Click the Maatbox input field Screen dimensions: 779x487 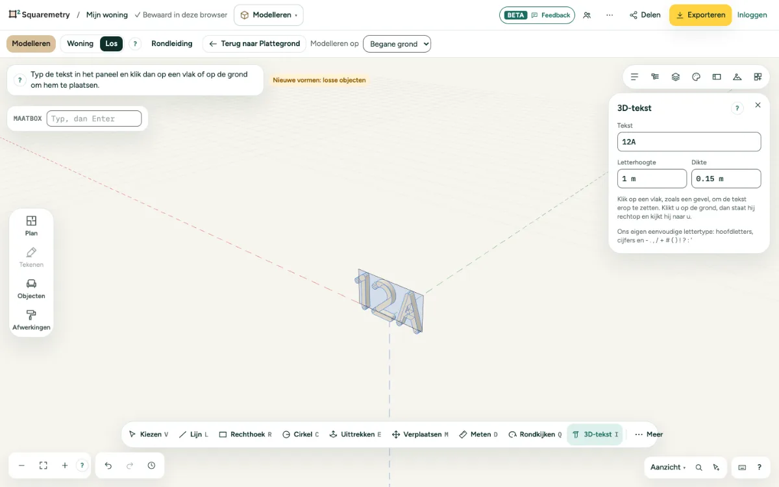[94, 119]
